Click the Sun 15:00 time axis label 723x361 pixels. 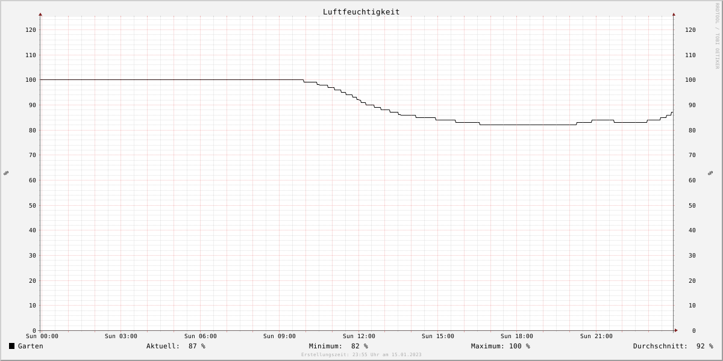coord(438,336)
